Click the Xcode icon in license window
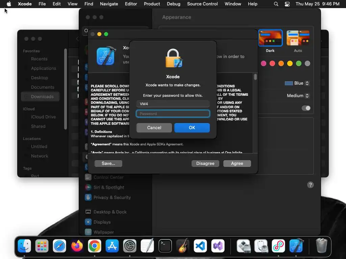 click(x=106, y=56)
